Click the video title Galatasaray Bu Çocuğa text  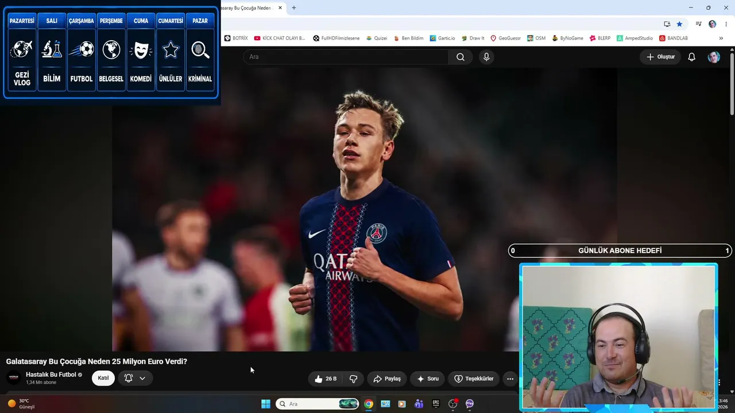point(96,361)
